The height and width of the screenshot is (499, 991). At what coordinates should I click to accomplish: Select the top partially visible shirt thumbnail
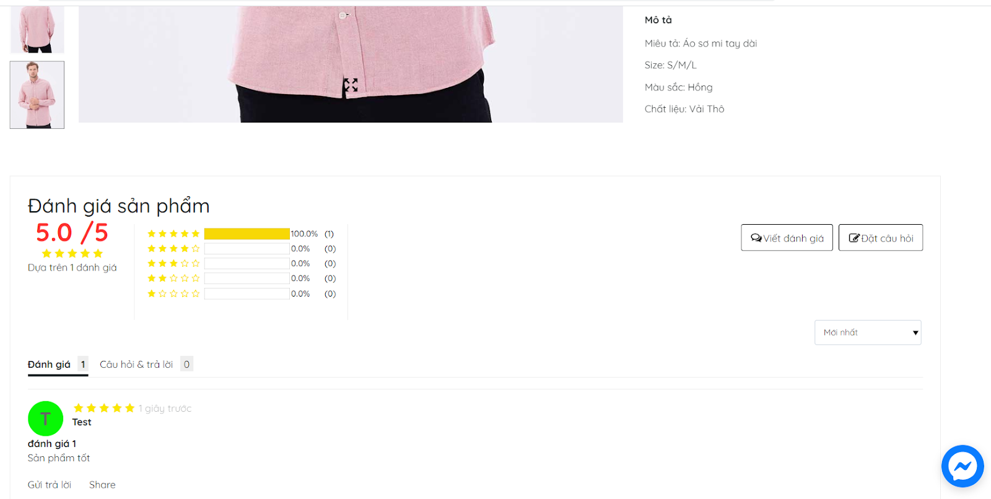point(37,29)
